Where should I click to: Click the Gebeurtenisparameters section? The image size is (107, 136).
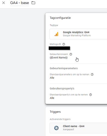(x=64, y=68)
